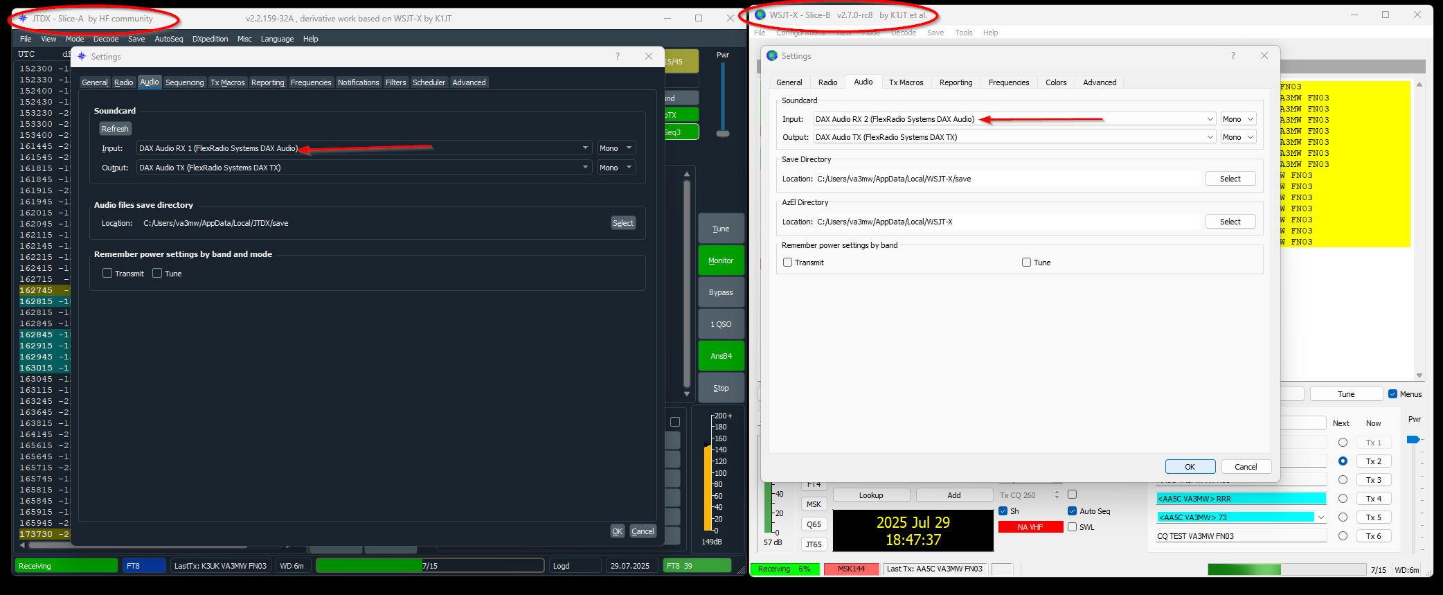The image size is (1443, 595).
Task: Click Select for WSJT-X Save Directory
Action: point(1230,179)
